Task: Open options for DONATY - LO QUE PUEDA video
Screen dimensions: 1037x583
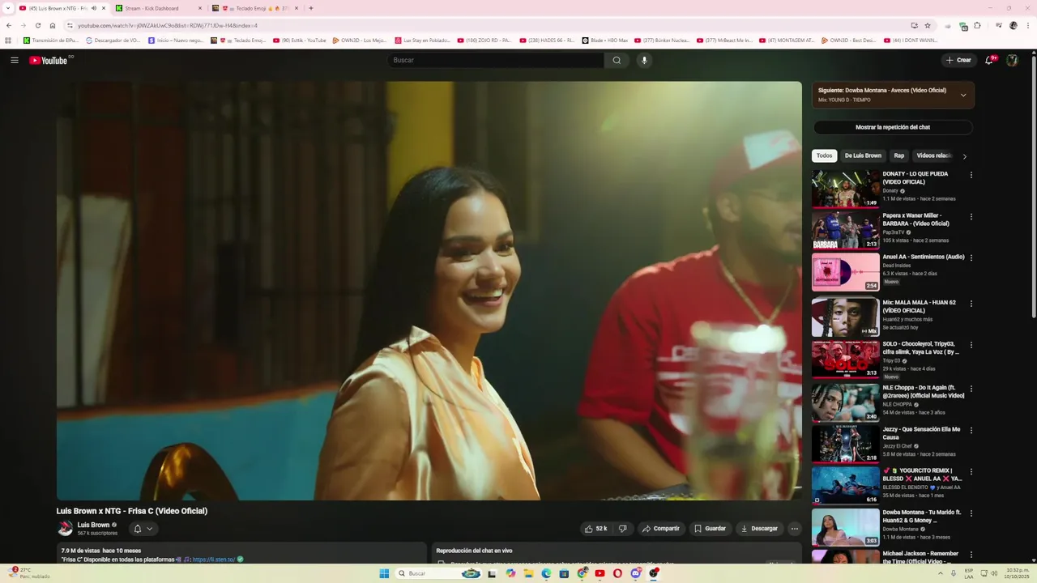Action: tap(971, 175)
